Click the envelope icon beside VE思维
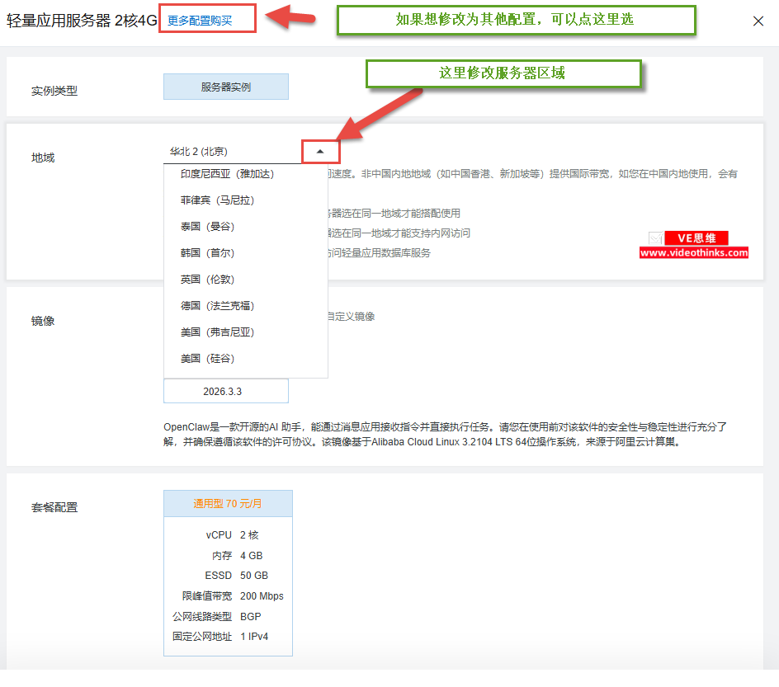Screen dimensions: 779x687 click(655, 238)
